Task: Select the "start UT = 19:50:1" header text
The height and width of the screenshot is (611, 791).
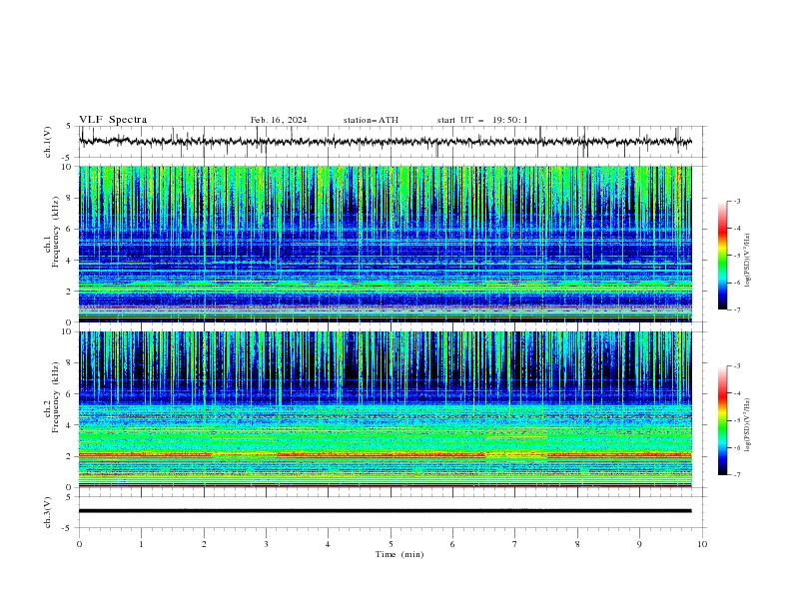Action: (x=482, y=120)
